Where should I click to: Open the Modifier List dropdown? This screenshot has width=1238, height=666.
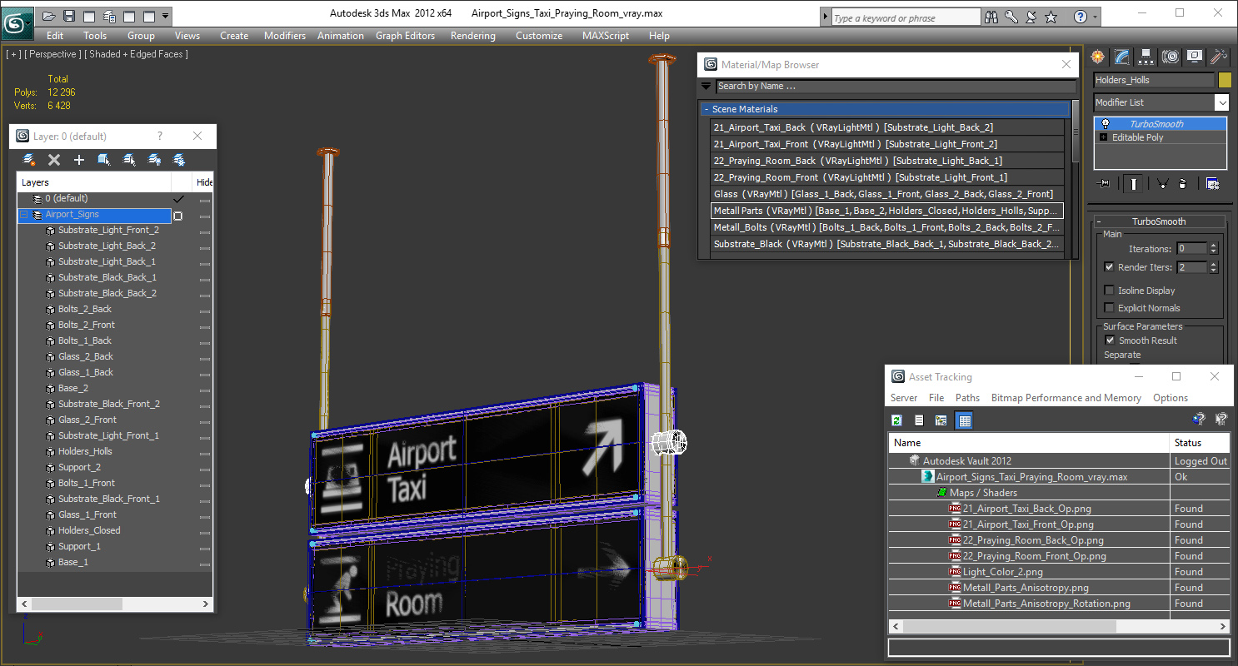point(1221,102)
